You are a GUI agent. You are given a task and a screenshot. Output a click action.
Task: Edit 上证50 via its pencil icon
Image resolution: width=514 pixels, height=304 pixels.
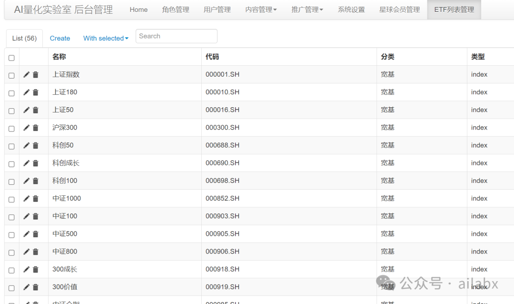pos(26,110)
